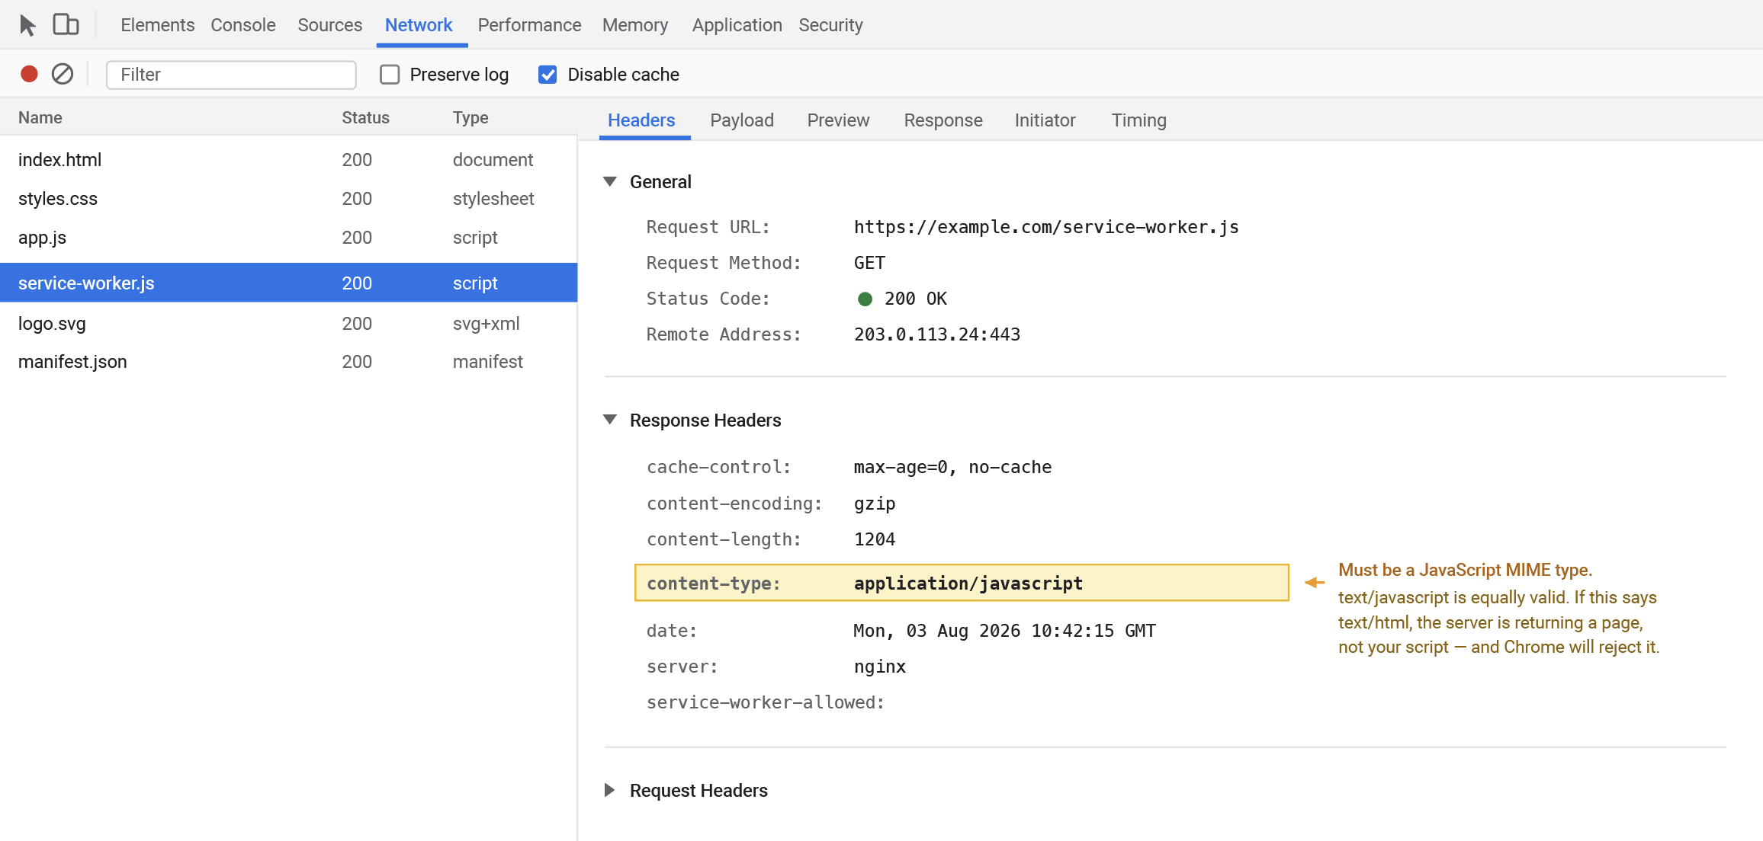Screen dimensions: 1763x841
Task: Click the stylesheet type cell
Action: 493,199
